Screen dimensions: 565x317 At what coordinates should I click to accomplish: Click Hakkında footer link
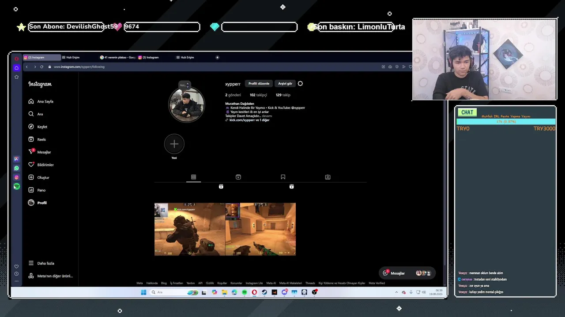pos(152,283)
